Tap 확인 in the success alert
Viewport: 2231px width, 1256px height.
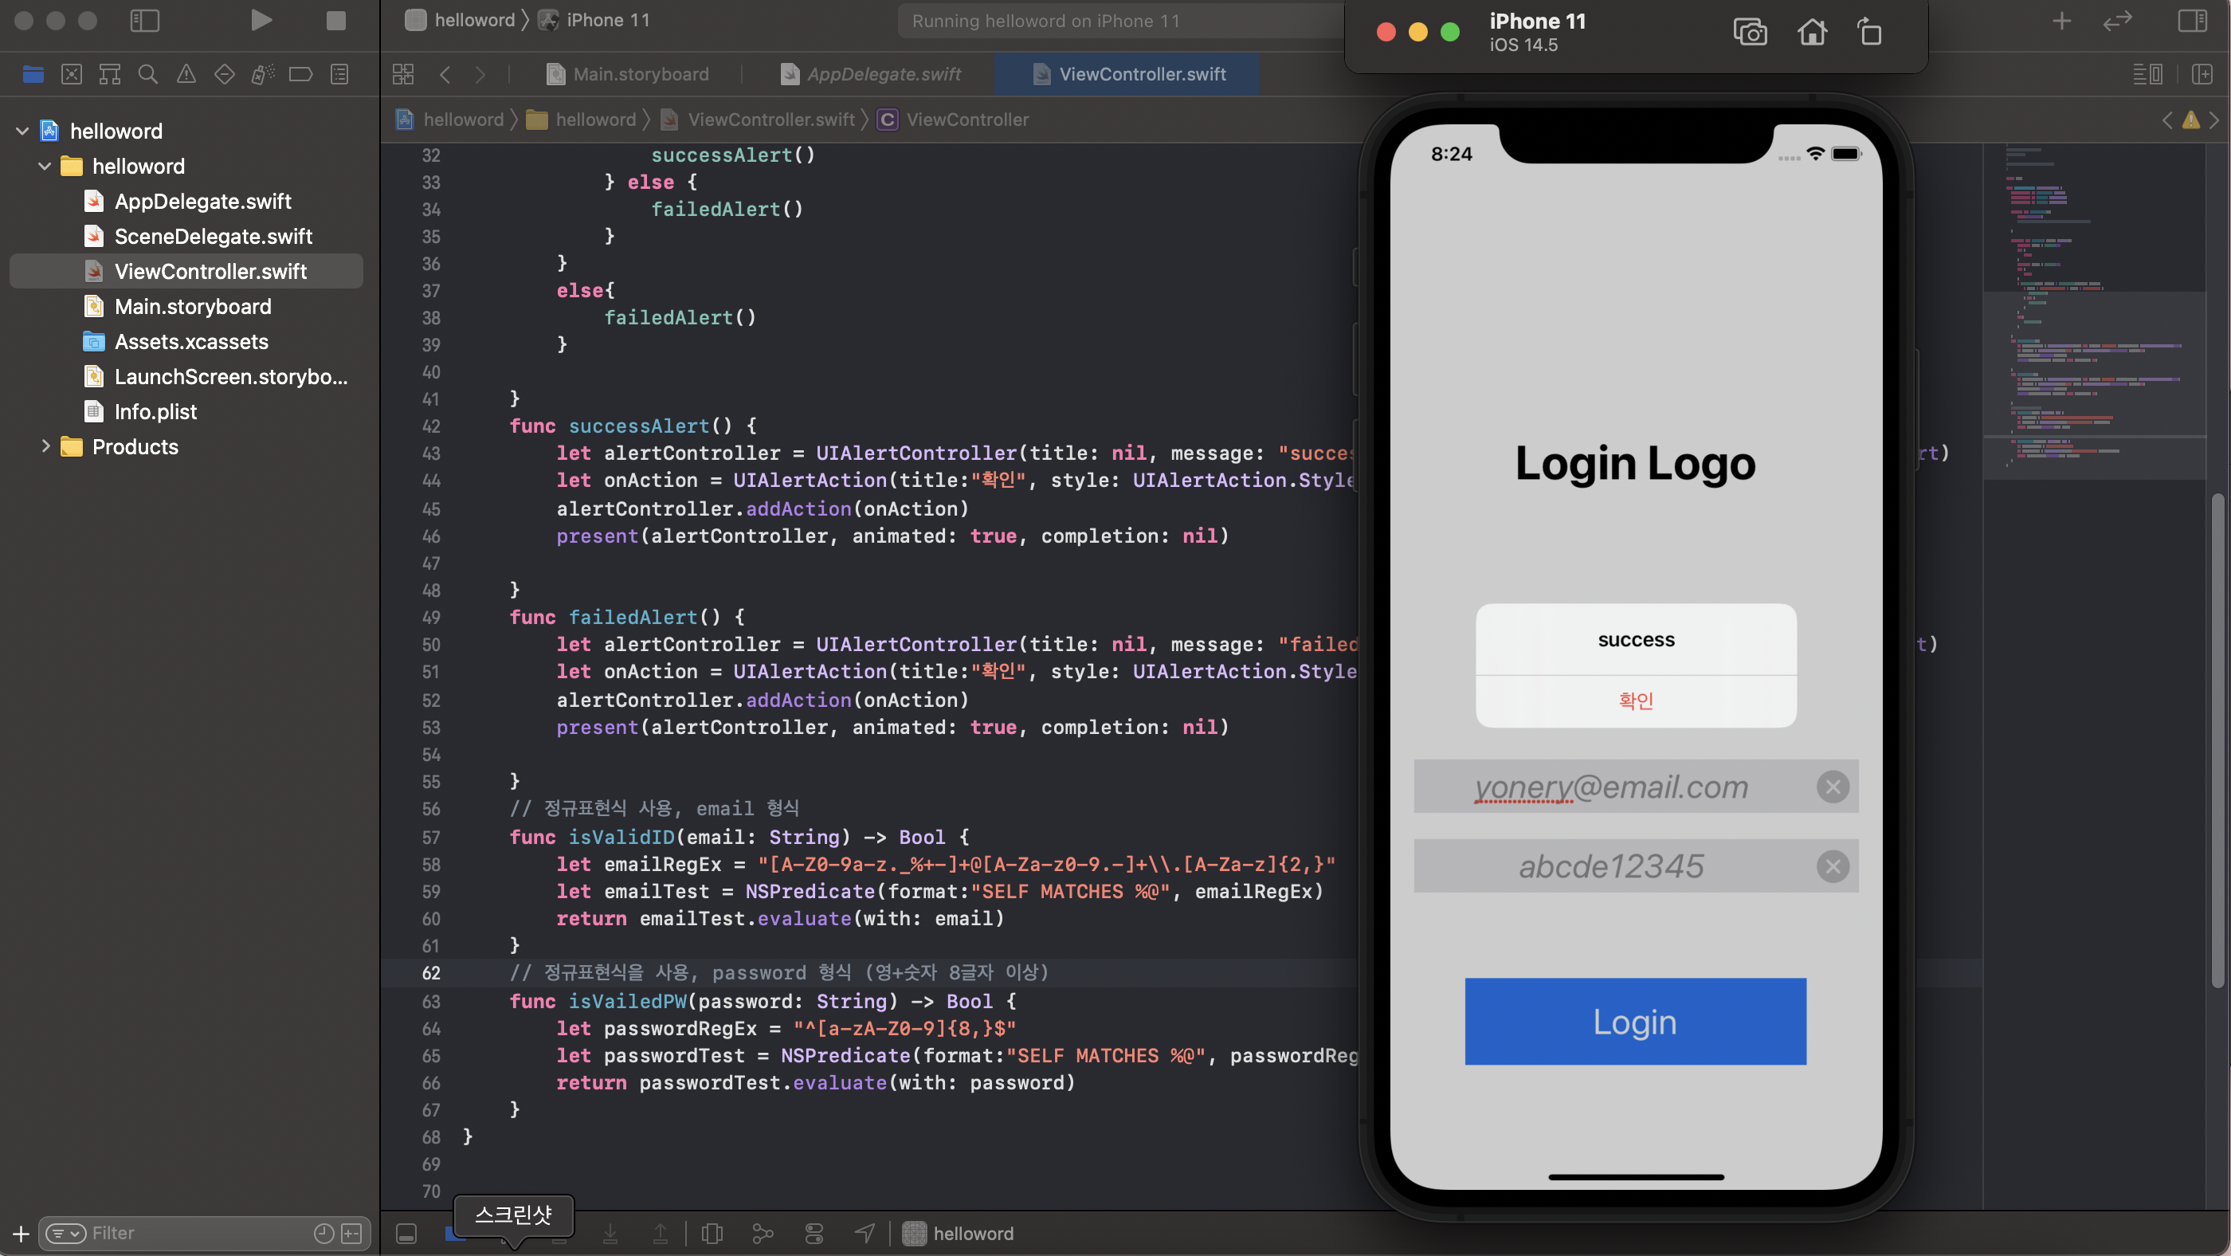pos(1635,700)
